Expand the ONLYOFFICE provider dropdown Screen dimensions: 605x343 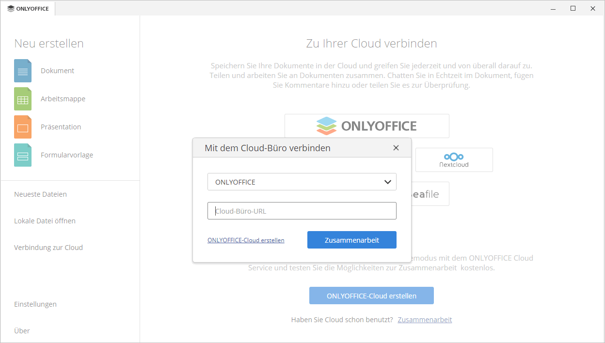[302, 182]
